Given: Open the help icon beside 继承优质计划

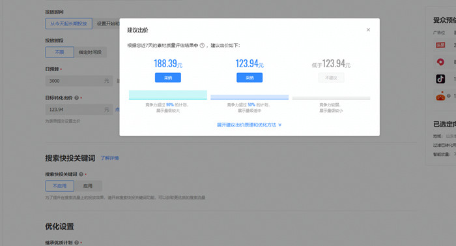Looking at the screenshot, I should pyautogui.click(x=77, y=243).
